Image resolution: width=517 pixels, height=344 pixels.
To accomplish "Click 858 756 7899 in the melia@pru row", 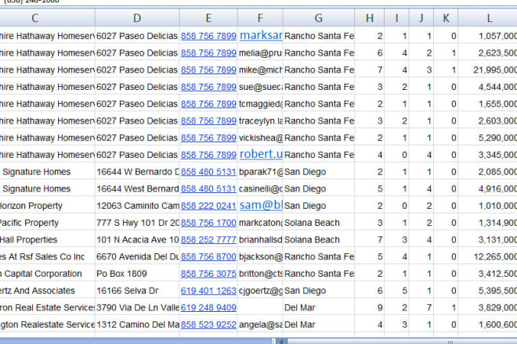I will point(208,53).
